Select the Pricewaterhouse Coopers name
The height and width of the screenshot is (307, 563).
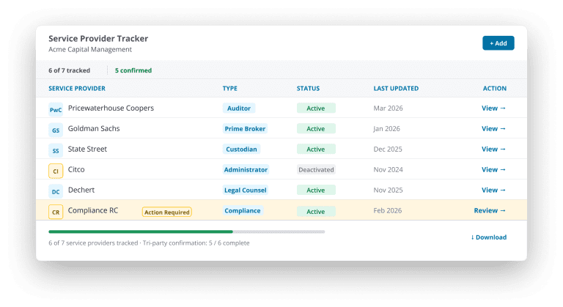point(111,108)
